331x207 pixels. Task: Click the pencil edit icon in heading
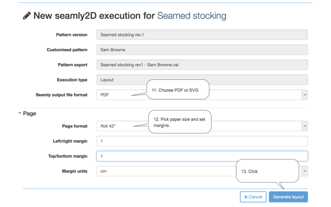coord(27,16)
